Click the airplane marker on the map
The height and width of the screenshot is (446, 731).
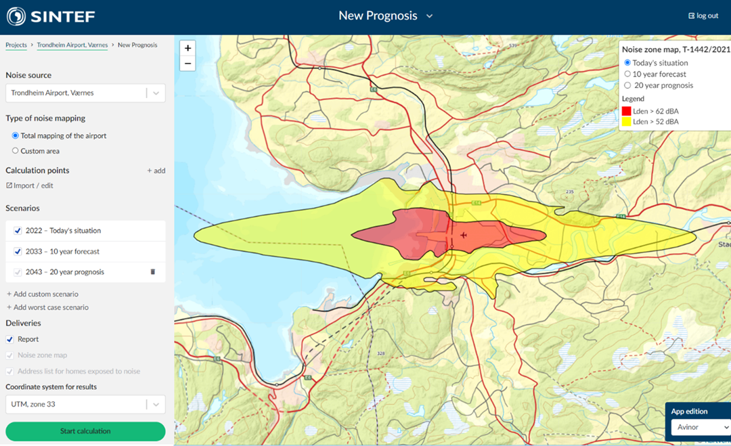point(464,235)
